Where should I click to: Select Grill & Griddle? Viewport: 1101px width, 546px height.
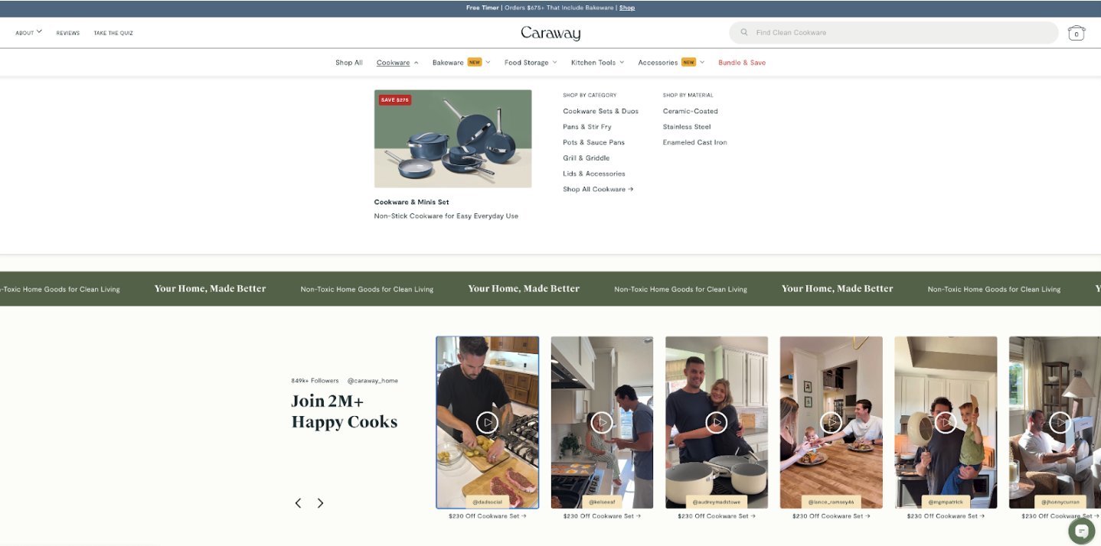(586, 158)
